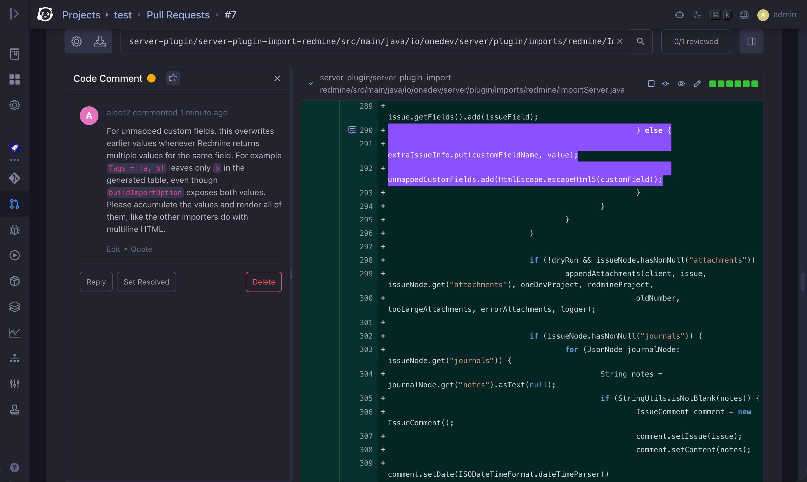Screen dimensions: 807x482
Task: Click the Delete comment button
Action: tap(264, 282)
